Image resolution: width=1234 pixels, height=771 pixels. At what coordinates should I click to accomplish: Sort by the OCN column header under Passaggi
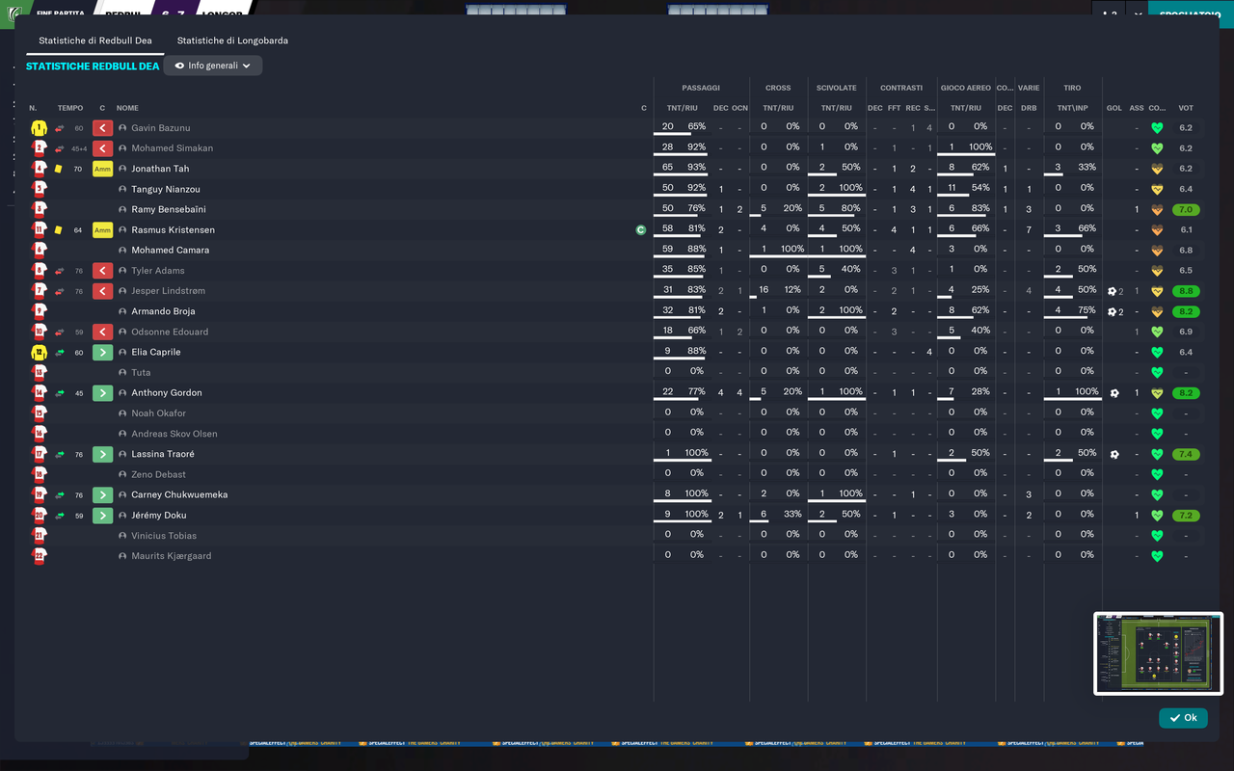tap(739, 108)
